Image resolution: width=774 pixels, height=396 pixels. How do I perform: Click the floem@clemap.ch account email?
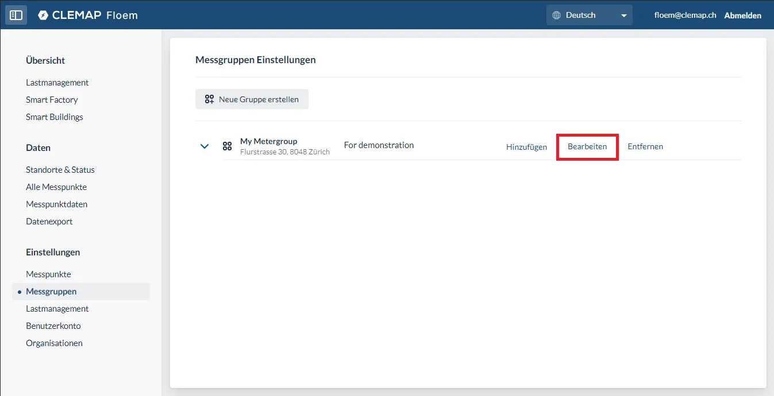[x=685, y=15]
